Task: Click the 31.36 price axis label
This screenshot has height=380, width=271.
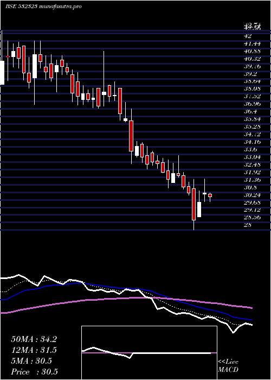Action: pos(253,180)
